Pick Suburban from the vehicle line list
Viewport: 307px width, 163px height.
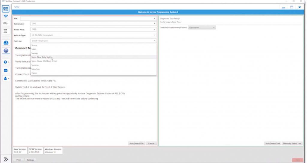[36, 69]
